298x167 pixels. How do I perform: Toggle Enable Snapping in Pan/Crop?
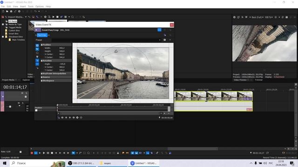click(37, 57)
